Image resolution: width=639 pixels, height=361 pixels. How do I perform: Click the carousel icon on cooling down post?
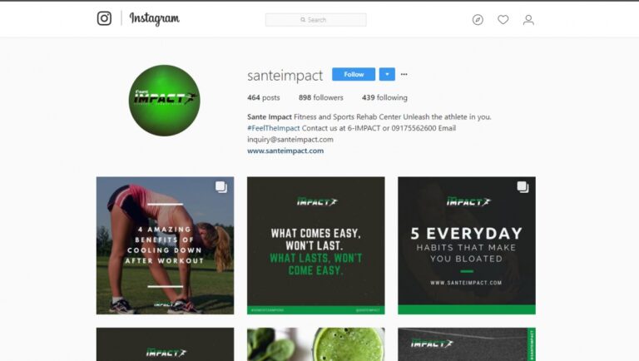click(x=221, y=187)
